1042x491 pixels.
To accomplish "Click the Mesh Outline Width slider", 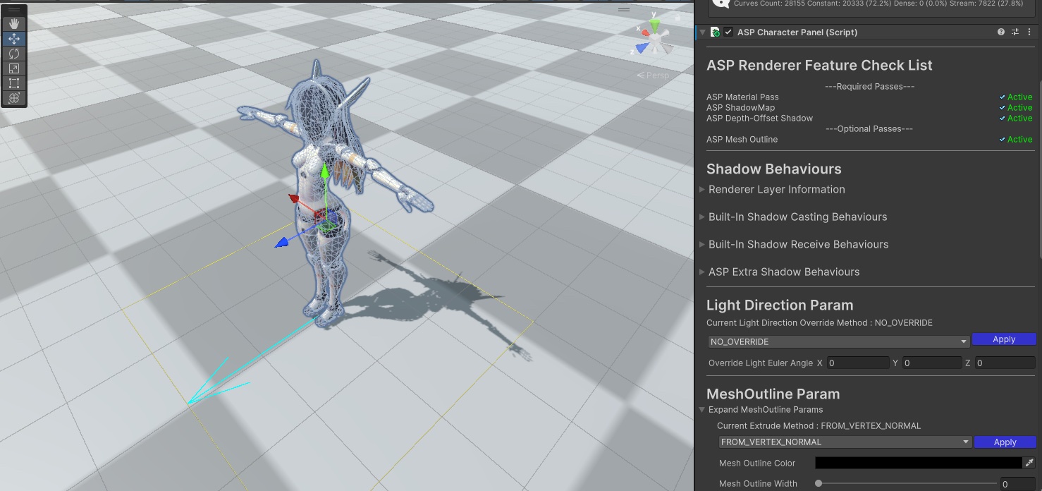I will [x=905, y=483].
